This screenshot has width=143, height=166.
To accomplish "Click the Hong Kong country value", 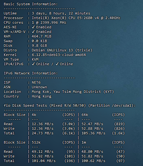I will point(42,96).
